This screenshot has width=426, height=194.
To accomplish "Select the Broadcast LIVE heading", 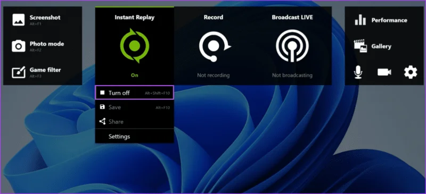I will 292,18.
